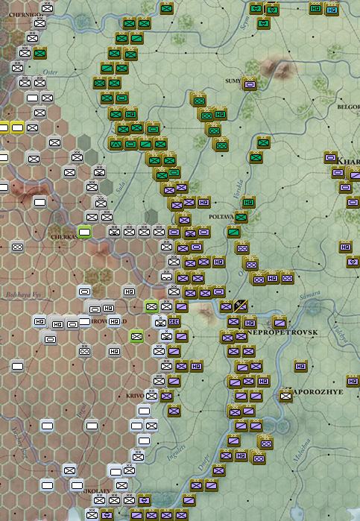Select the grey infantry counter at Krivoi Rog
This screenshot has height=521, width=360.
tap(151, 396)
